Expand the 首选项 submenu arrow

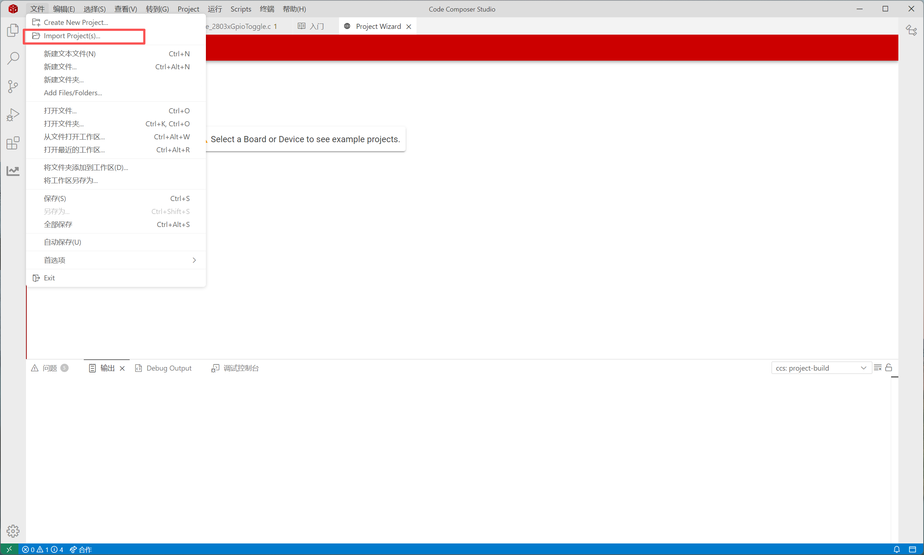click(194, 260)
